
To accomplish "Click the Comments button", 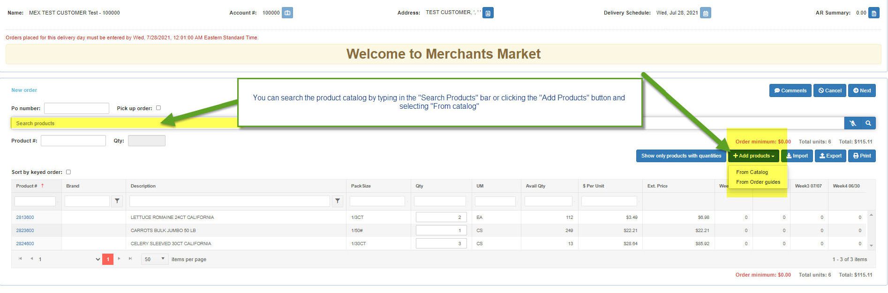I will pyautogui.click(x=790, y=90).
